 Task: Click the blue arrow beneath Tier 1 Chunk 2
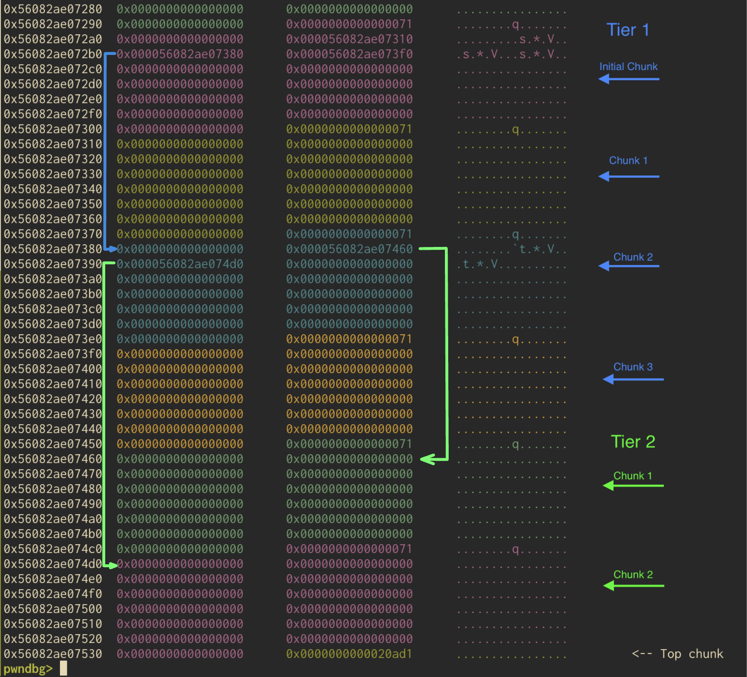click(x=628, y=266)
